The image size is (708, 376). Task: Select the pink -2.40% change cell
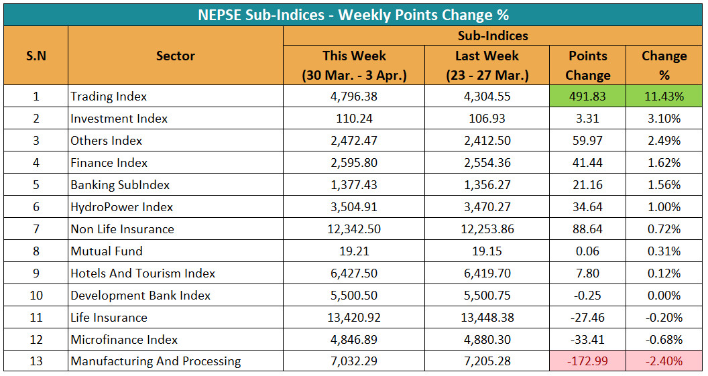click(664, 361)
